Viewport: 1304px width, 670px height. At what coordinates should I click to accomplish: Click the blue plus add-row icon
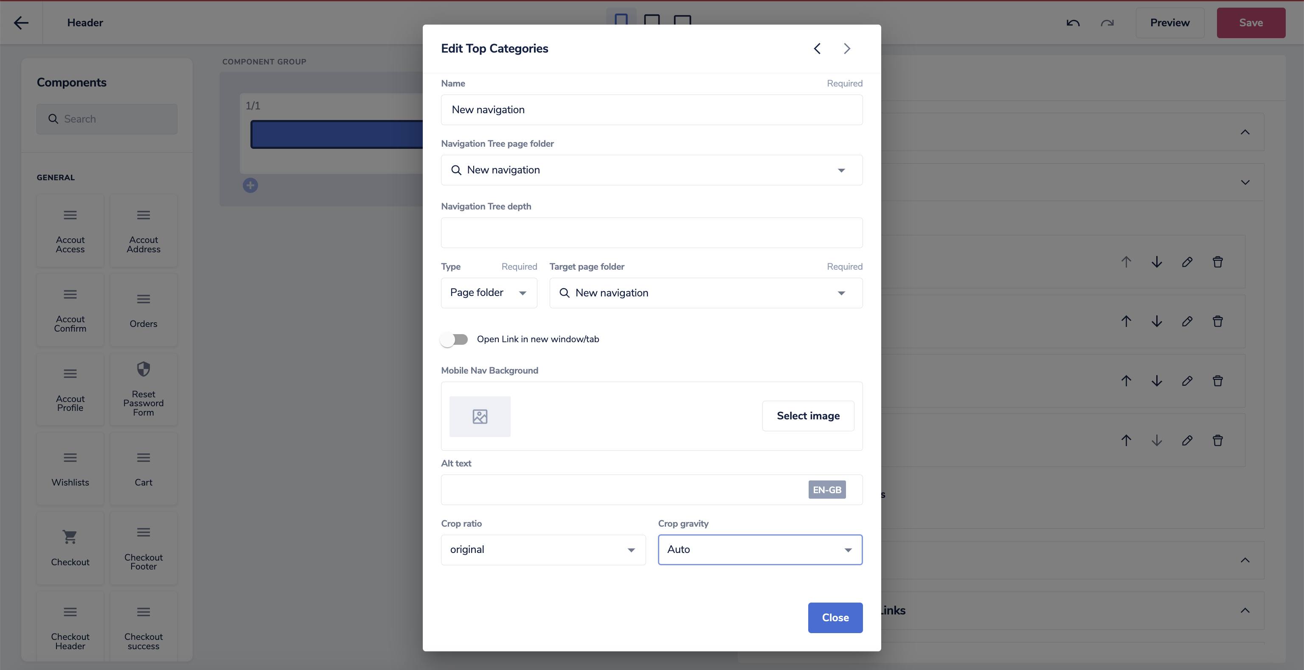click(250, 186)
